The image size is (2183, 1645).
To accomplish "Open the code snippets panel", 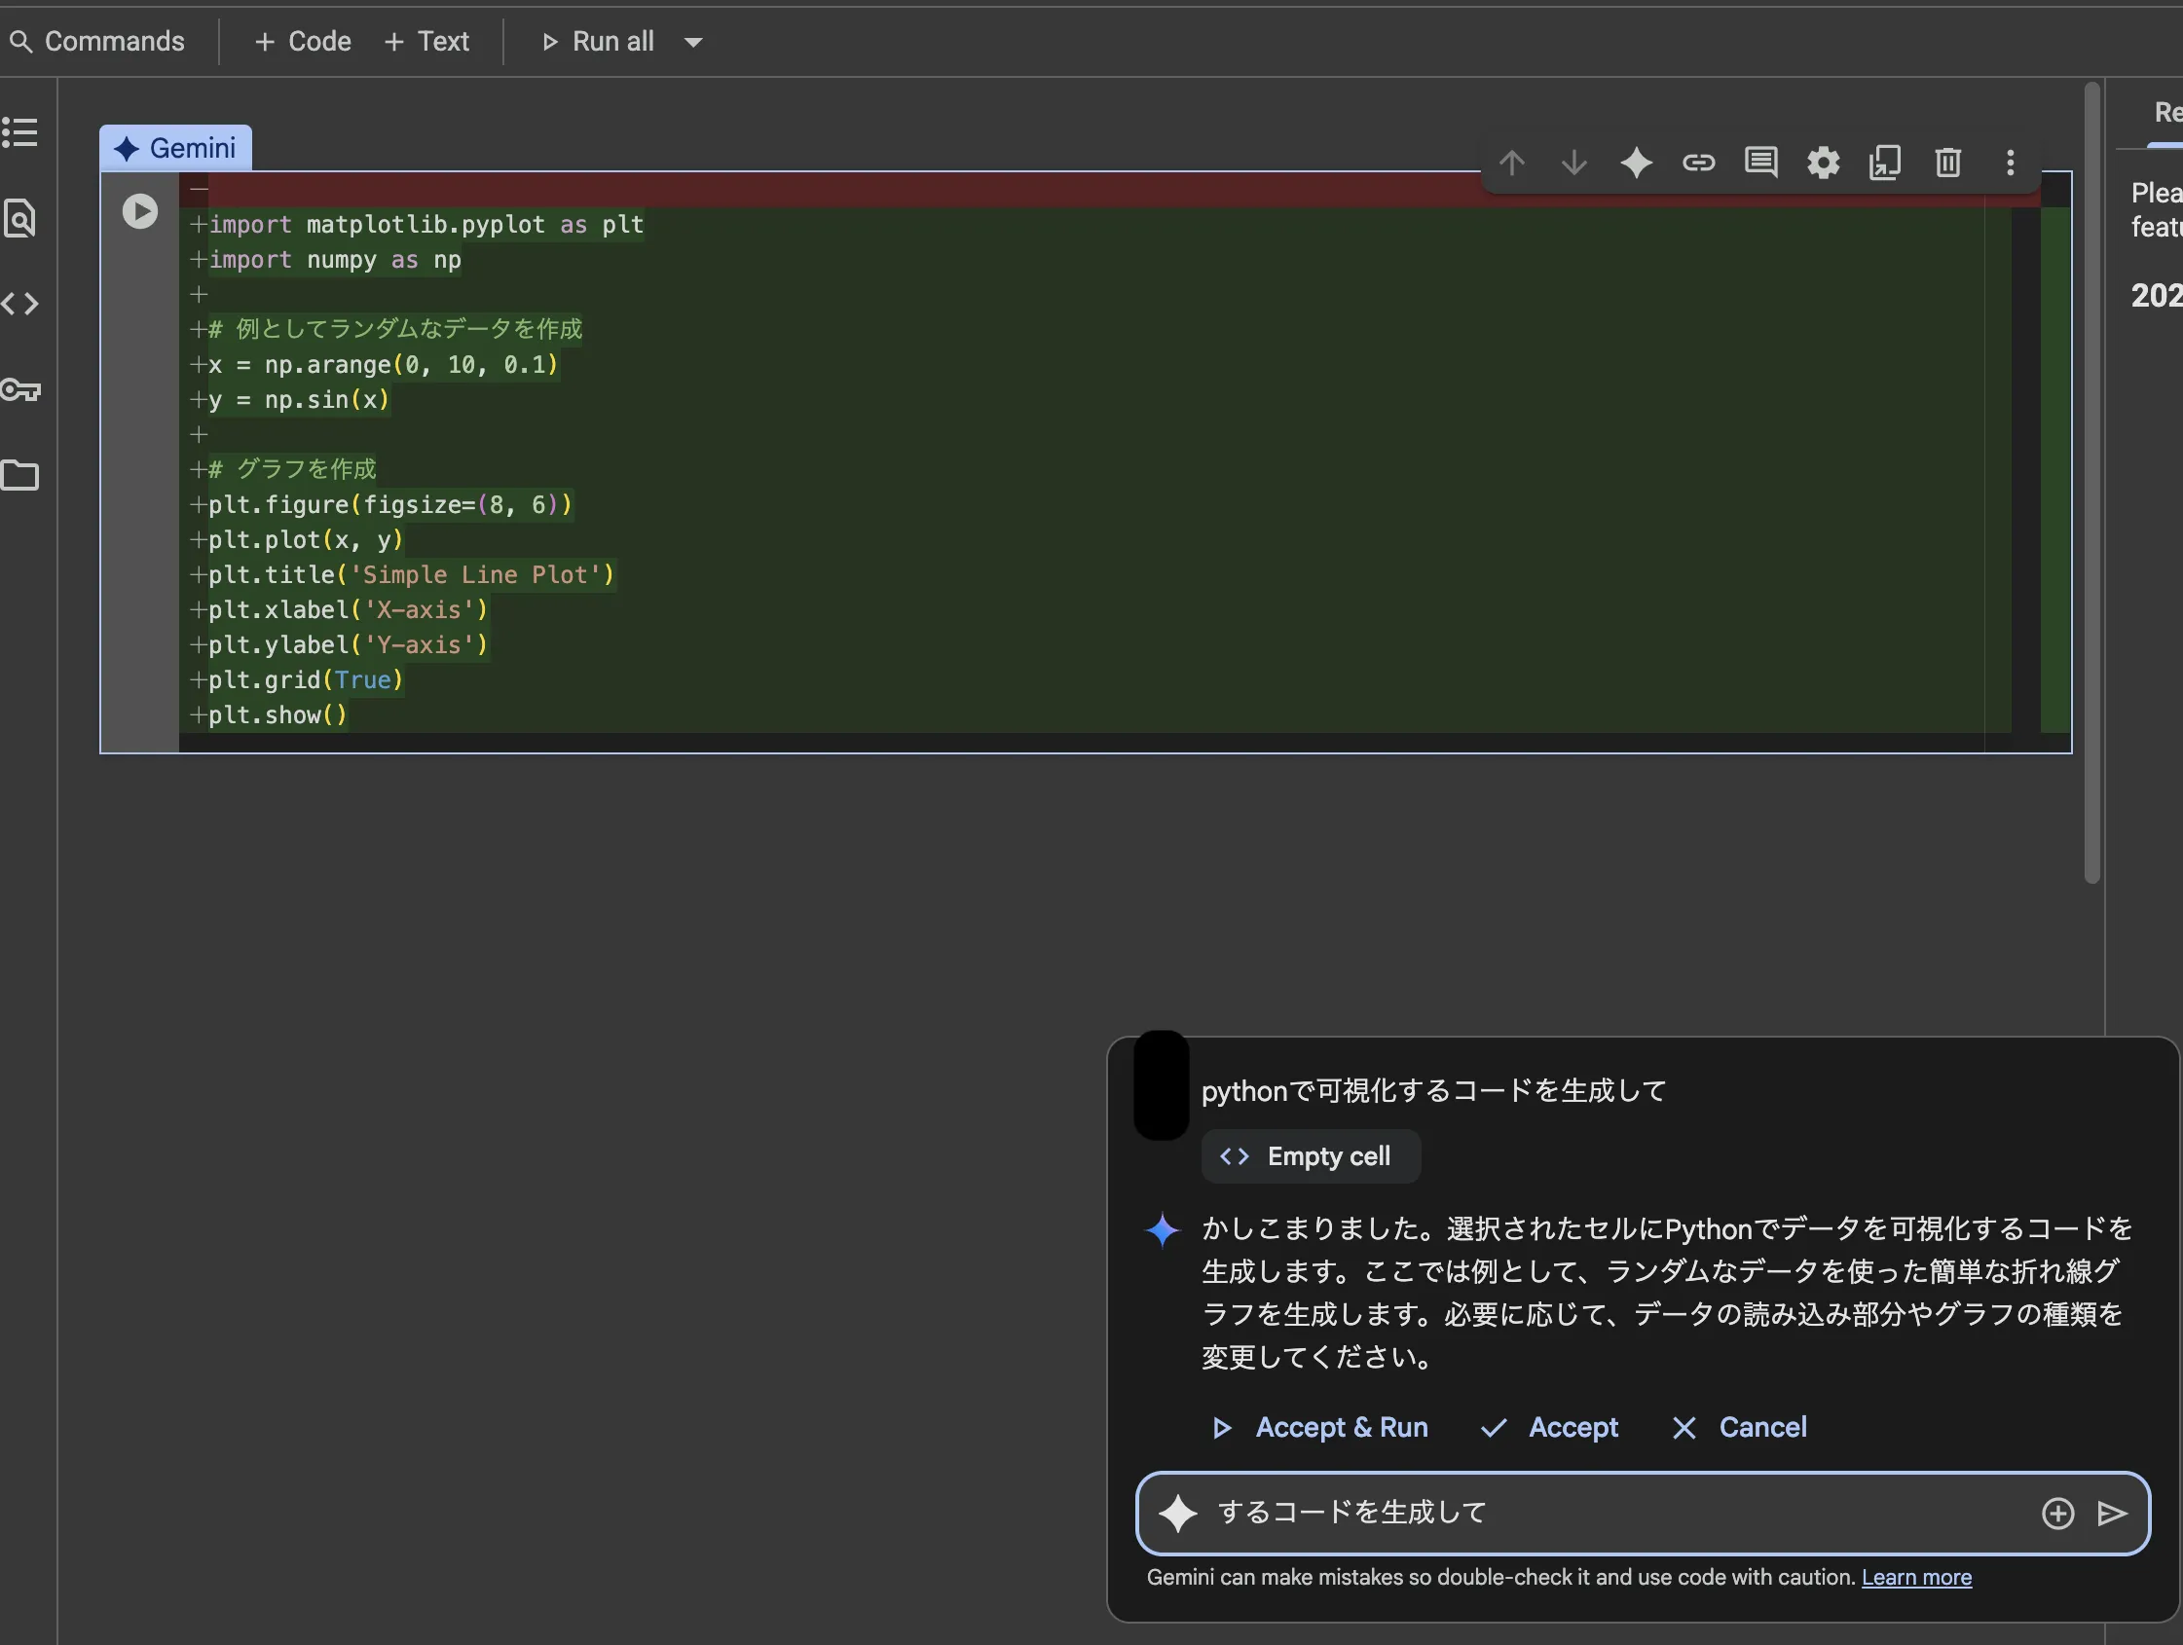I will point(21,304).
